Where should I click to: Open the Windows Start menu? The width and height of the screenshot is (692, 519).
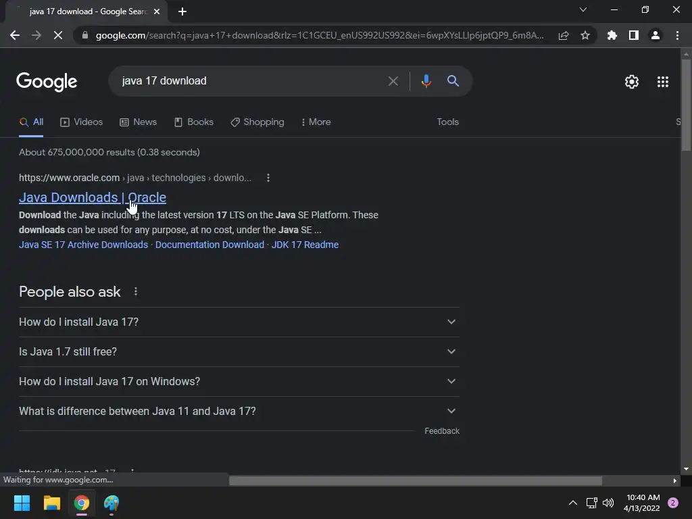(22, 503)
